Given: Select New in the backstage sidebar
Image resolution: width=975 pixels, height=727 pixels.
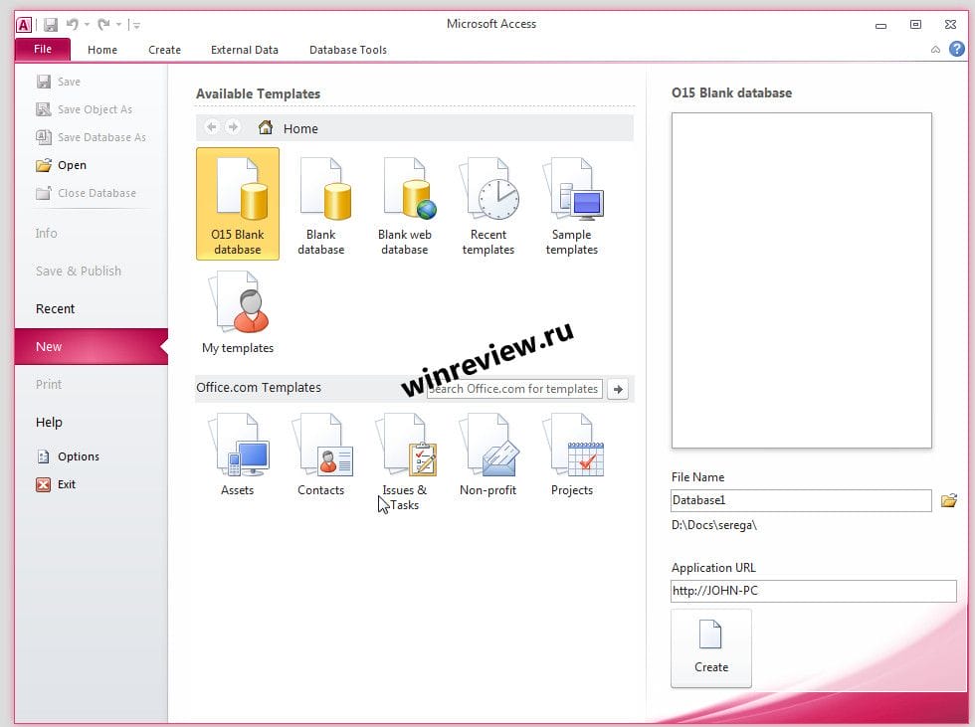Looking at the screenshot, I should (x=92, y=347).
